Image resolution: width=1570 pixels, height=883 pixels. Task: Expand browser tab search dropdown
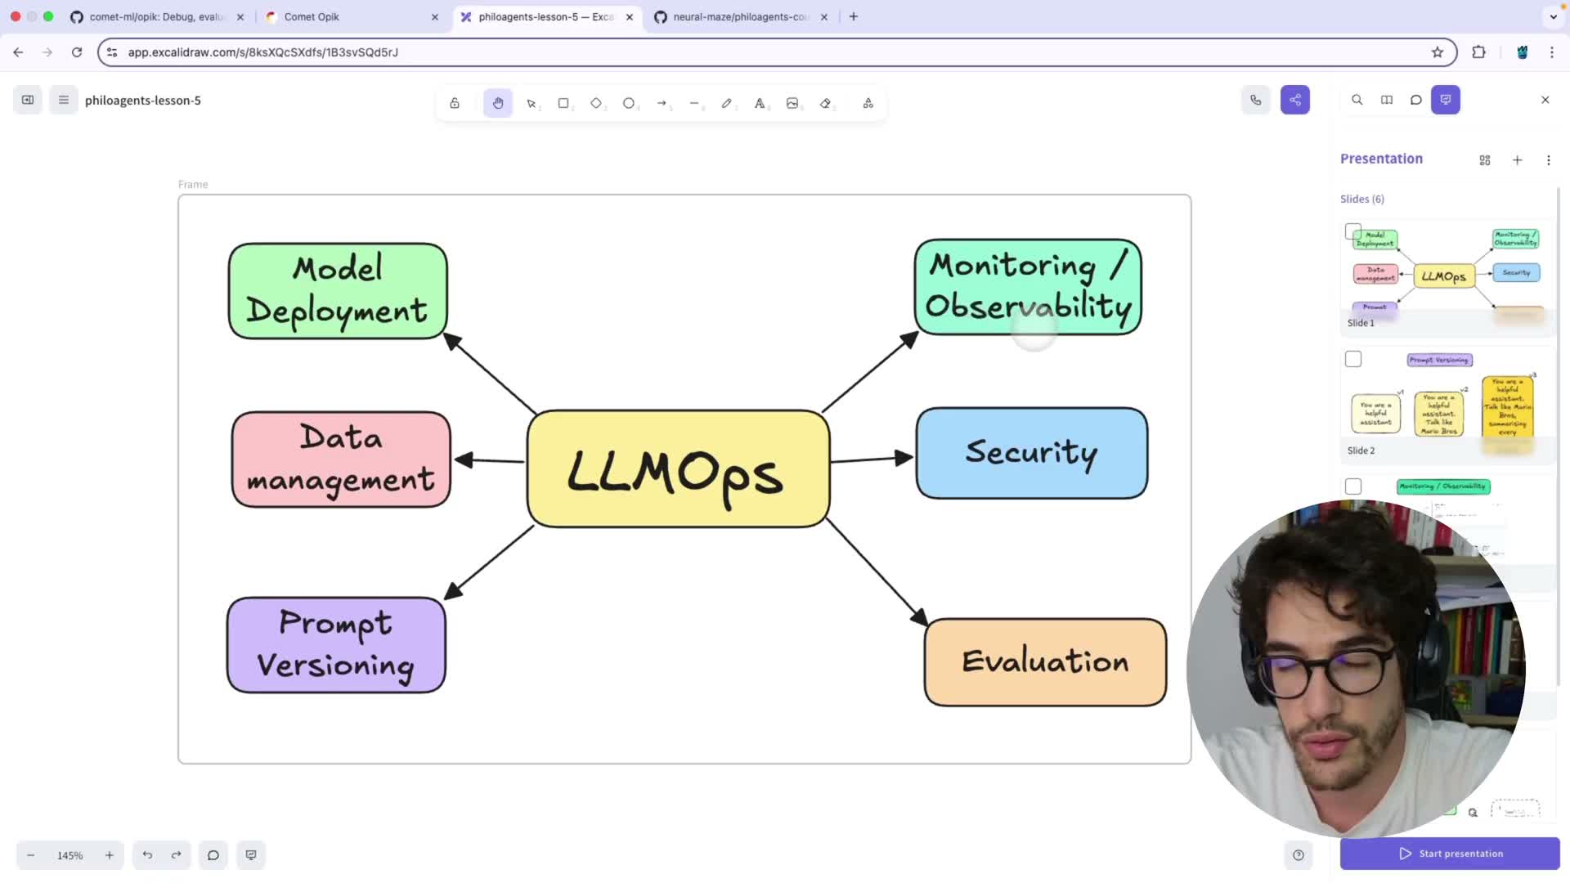(1553, 16)
